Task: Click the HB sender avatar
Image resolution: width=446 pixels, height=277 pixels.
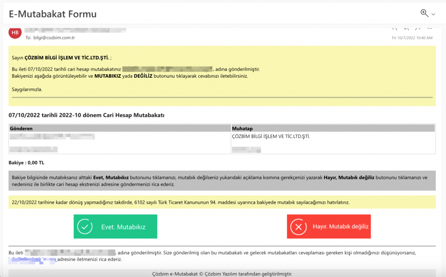Action: tap(15, 33)
